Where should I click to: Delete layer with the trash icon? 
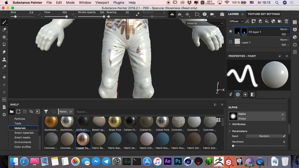click(286, 21)
